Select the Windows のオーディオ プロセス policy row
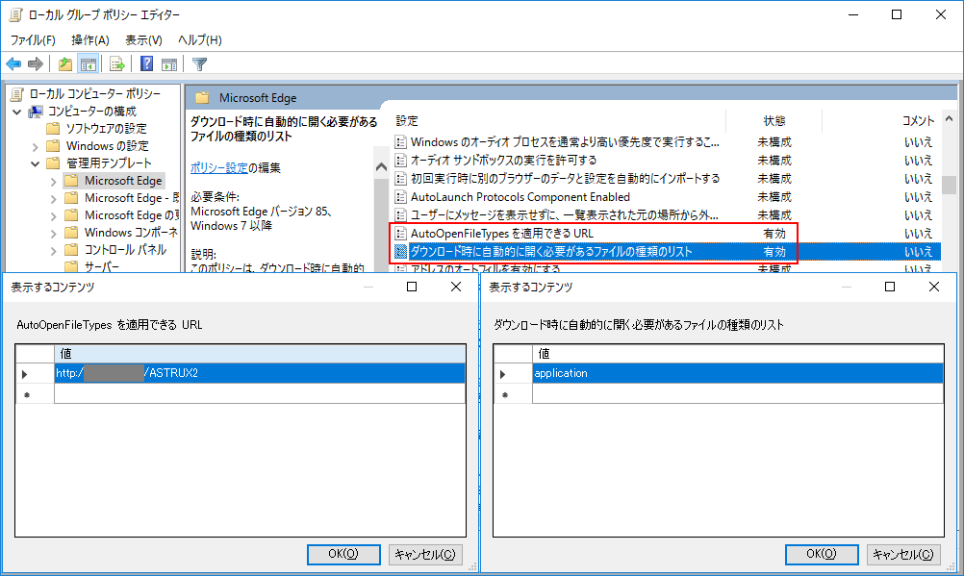This screenshot has width=964, height=576. pyautogui.click(x=565, y=142)
